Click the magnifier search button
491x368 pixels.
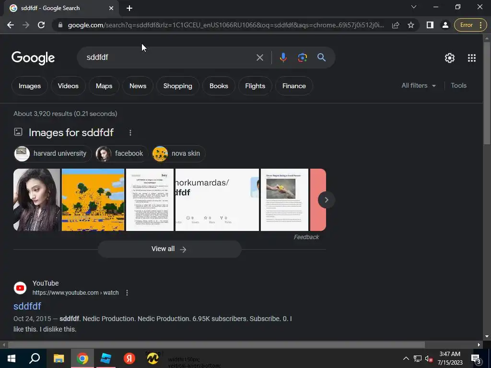tap(321, 57)
